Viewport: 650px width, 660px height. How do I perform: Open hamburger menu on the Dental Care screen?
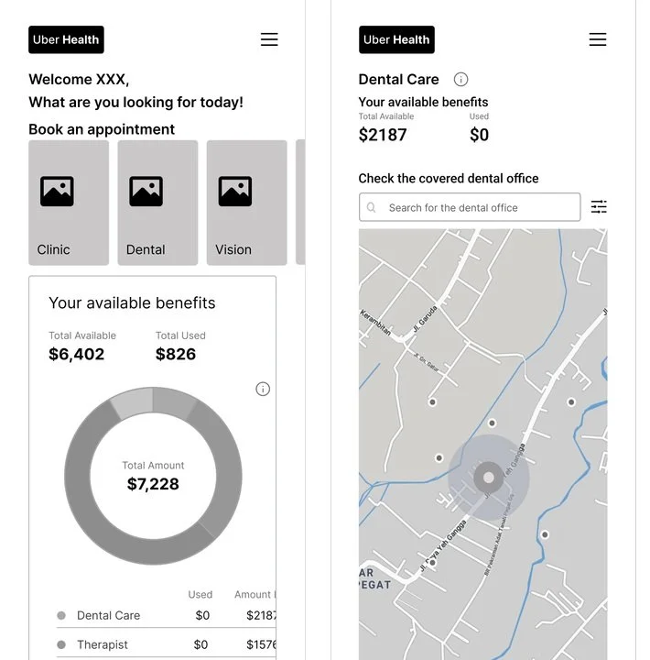pyautogui.click(x=598, y=39)
